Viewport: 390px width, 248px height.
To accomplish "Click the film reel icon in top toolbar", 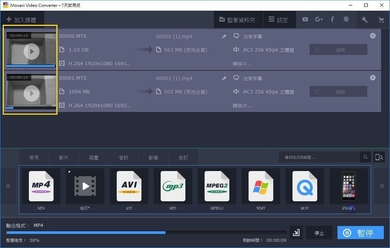I will tap(346, 19).
